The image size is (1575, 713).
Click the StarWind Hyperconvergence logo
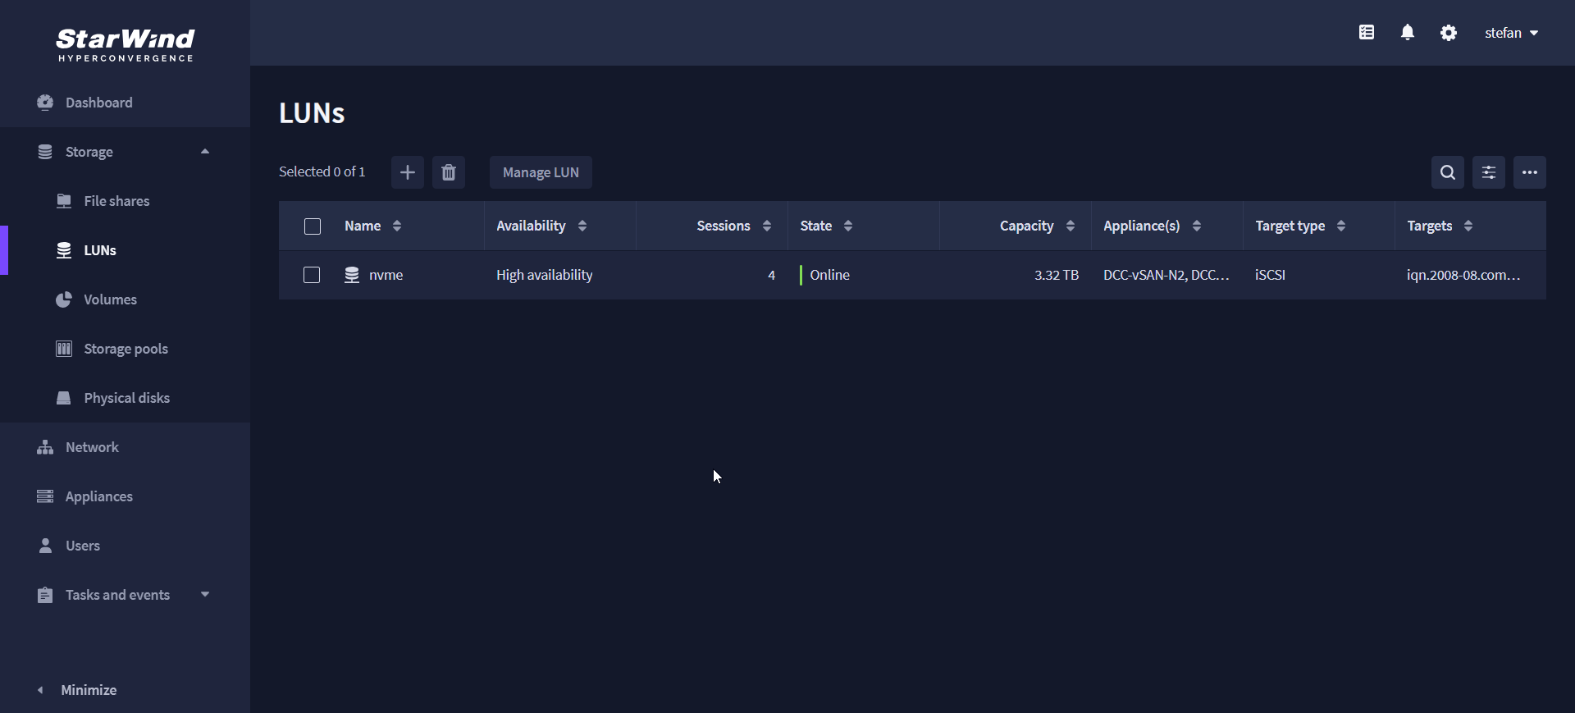coord(126,44)
